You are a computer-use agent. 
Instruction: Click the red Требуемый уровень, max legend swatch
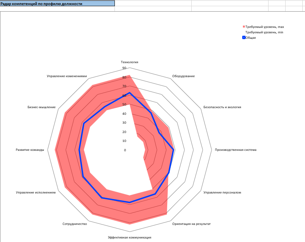pyautogui.click(x=244, y=27)
